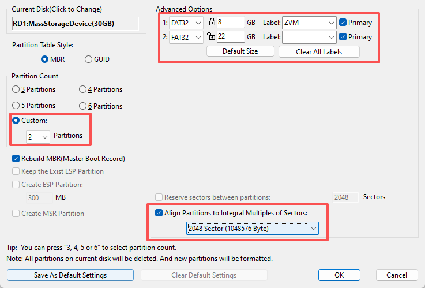Click the unlocked padlock icon for partition 2
Screen dimensions: 425x288
[213, 37]
